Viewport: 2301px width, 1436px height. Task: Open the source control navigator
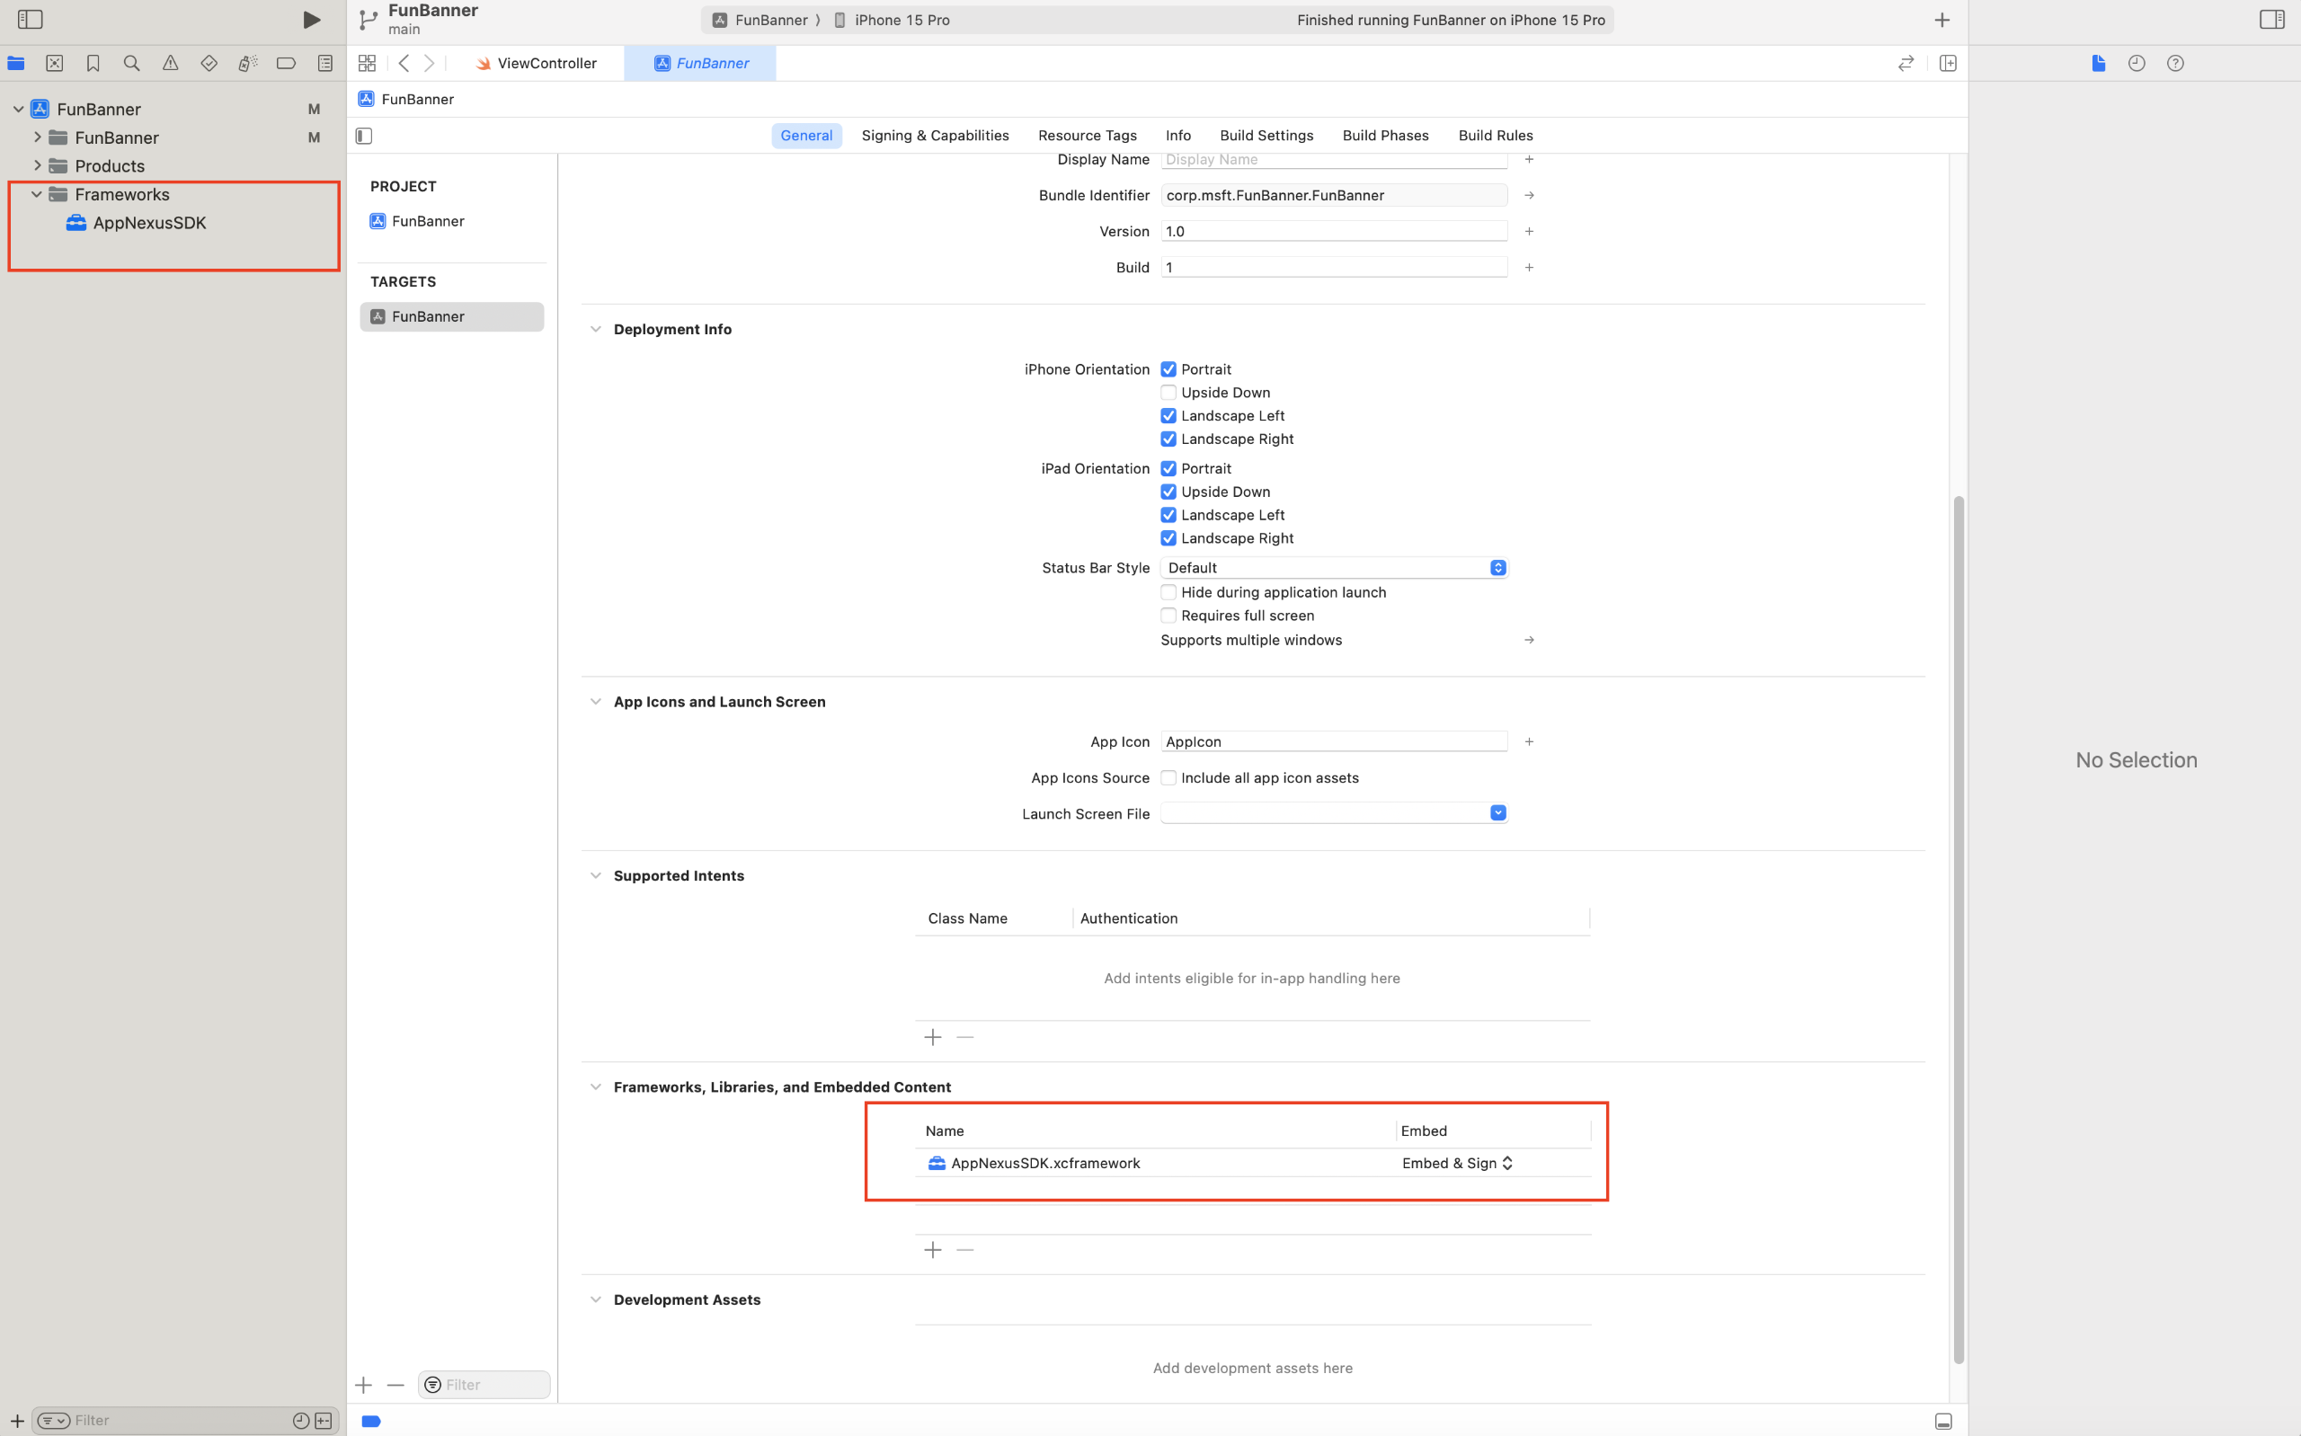54,63
